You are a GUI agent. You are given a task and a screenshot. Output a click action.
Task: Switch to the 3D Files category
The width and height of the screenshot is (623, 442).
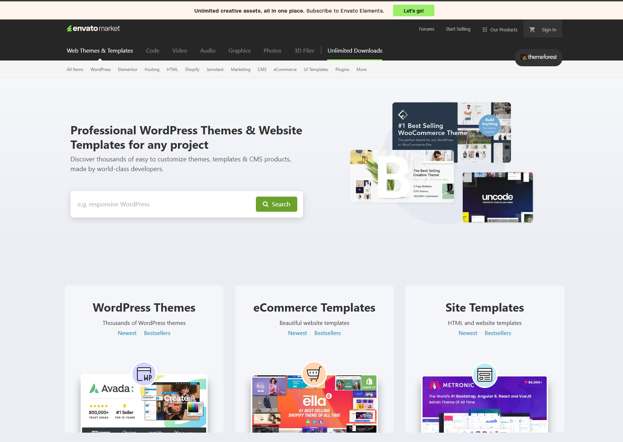pyautogui.click(x=304, y=51)
